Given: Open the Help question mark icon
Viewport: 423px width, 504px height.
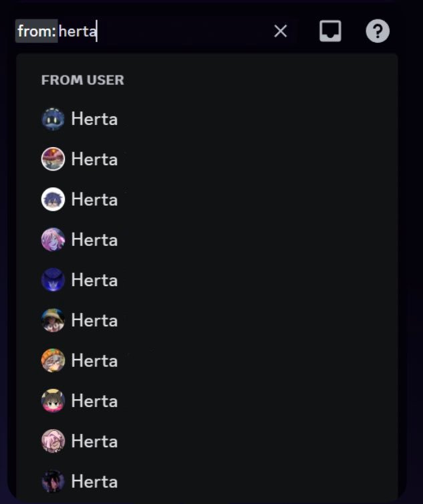Looking at the screenshot, I should [378, 31].
